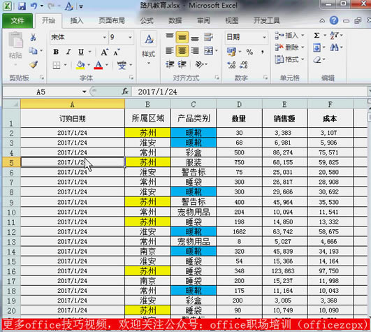Viewport: 371px width, 332px height.
Task: Save the workbook with the floppy icon
Action: (x=22, y=6)
